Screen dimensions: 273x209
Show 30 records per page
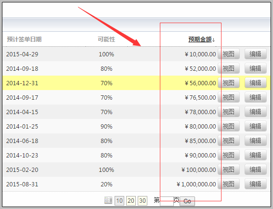(x=143, y=201)
